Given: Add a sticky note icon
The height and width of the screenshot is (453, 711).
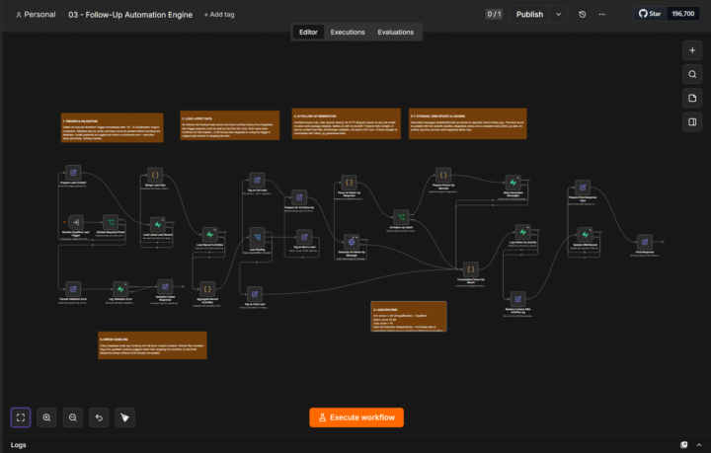Looking at the screenshot, I should coord(692,99).
